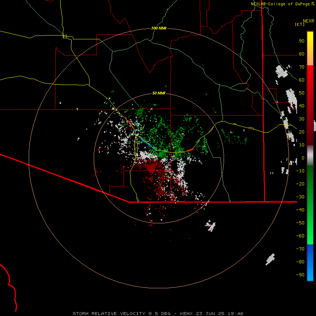The width and height of the screenshot is (316, 316).
Task: Click the NEXLAB-College of DuPage title text
Action: pos(280,4)
